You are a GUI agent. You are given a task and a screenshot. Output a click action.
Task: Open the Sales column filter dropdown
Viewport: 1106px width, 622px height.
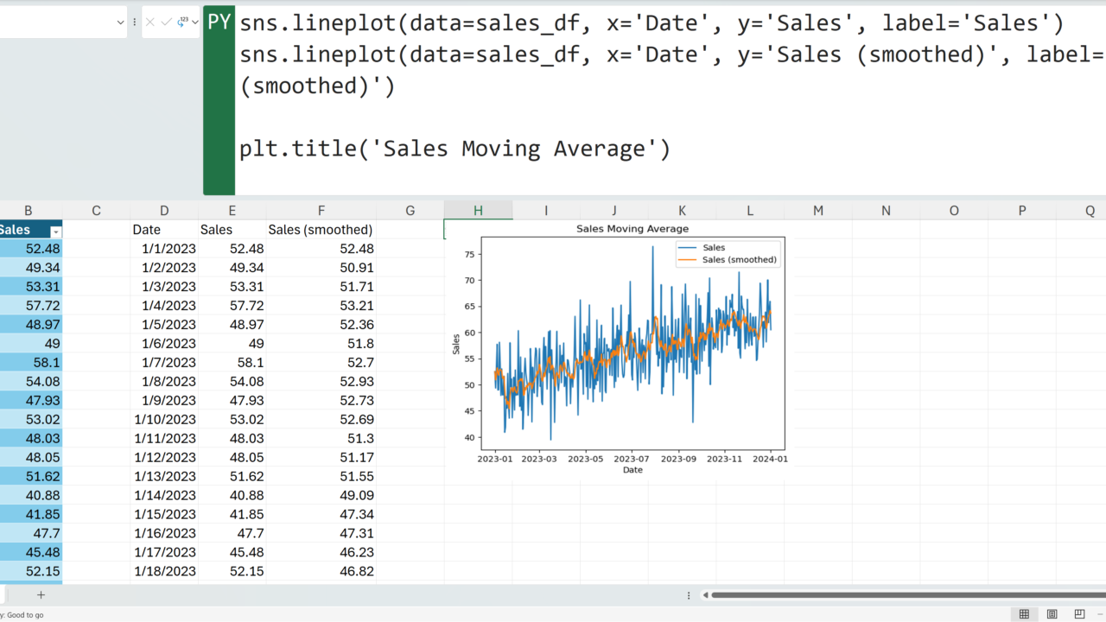click(x=56, y=231)
